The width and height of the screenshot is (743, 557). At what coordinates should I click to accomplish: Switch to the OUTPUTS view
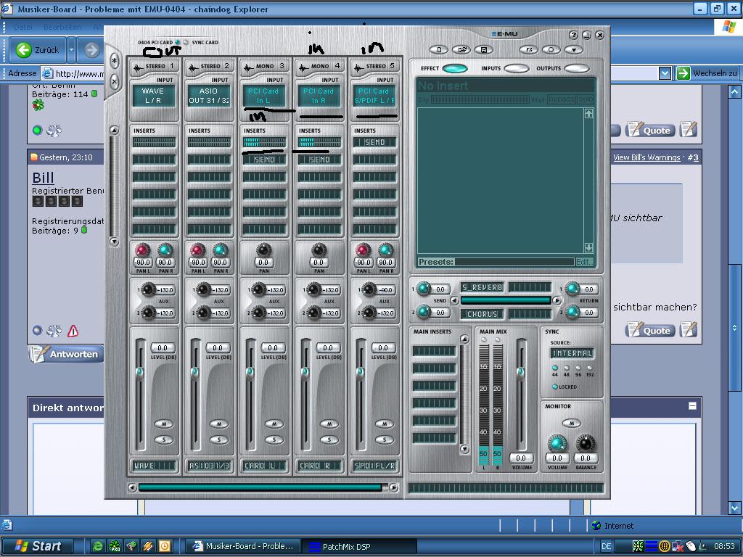coord(577,69)
